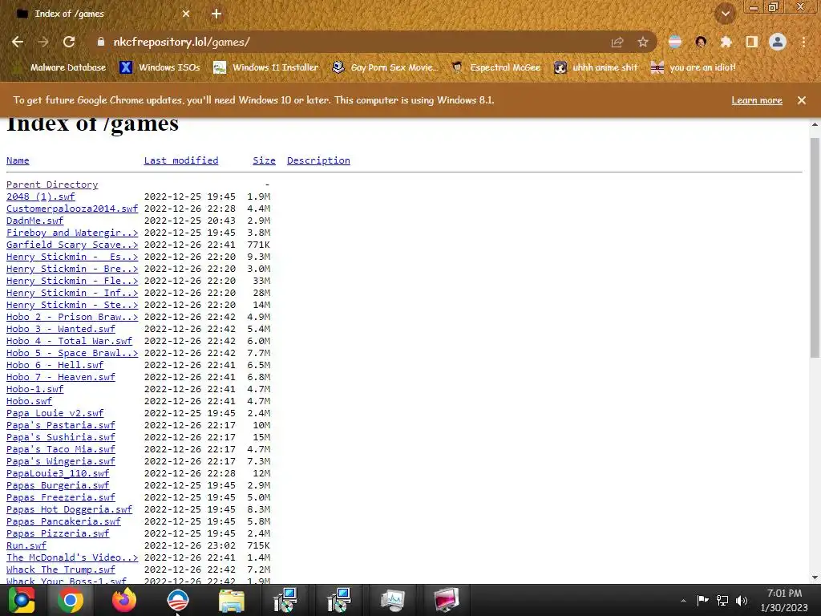Open PapaLouie3_110.swf
This screenshot has width=821, height=616.
[x=58, y=473]
